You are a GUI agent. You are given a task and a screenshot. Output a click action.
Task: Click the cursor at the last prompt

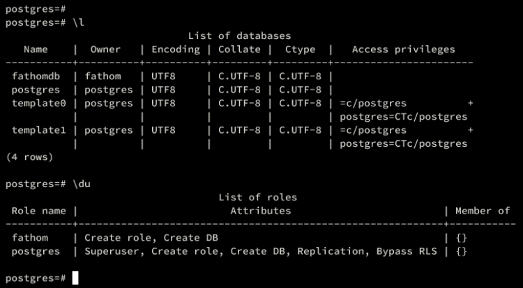[x=75, y=278]
